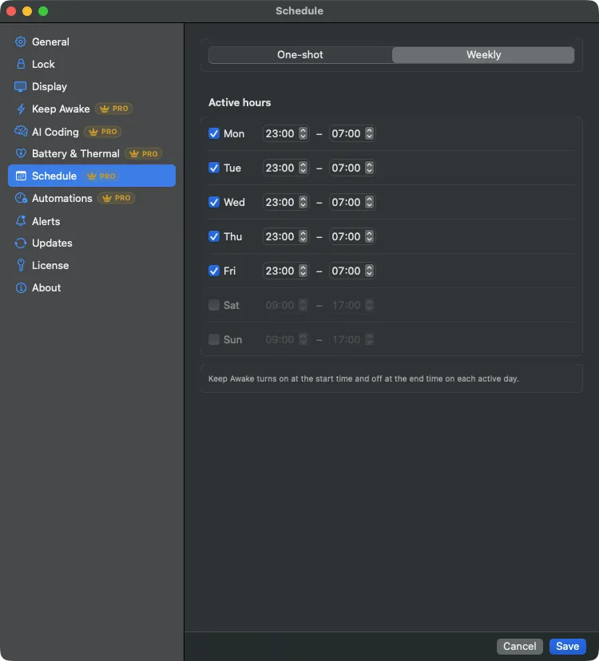This screenshot has height=661, width=599.
Task: Click the AI Coding brain icon
Action: click(20, 132)
